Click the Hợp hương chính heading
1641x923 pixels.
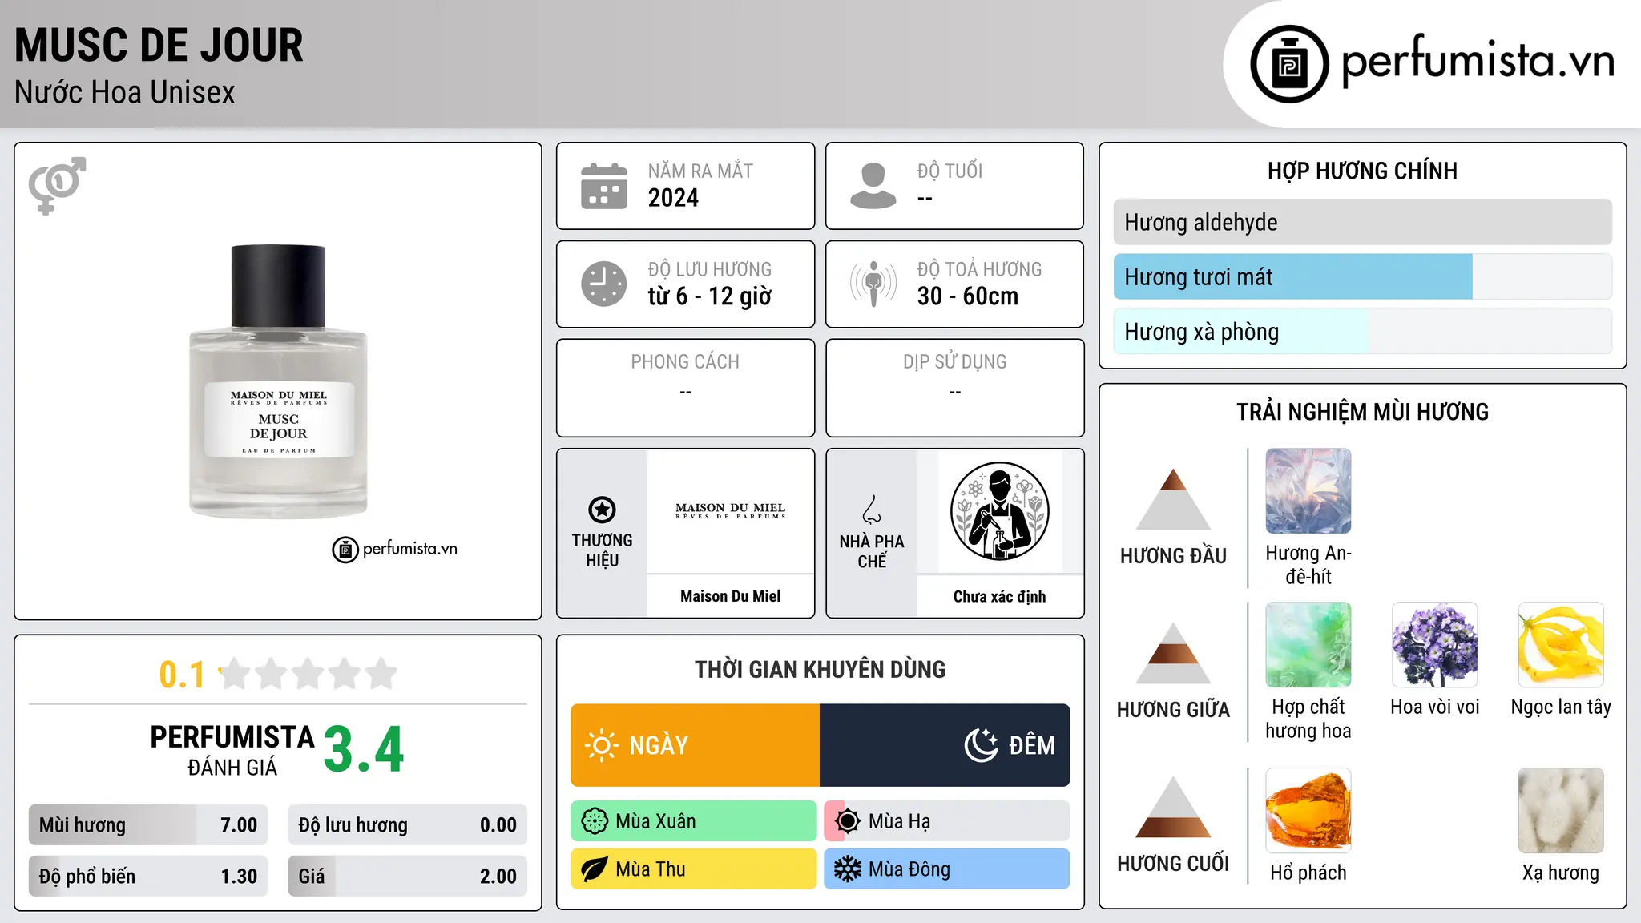pos(1362,171)
